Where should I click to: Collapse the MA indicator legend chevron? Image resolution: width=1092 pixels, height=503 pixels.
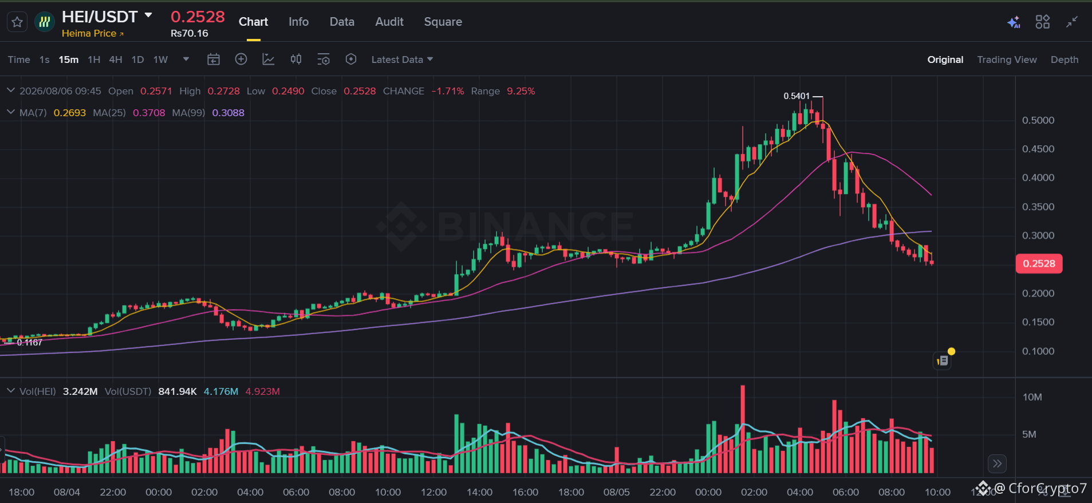10,112
